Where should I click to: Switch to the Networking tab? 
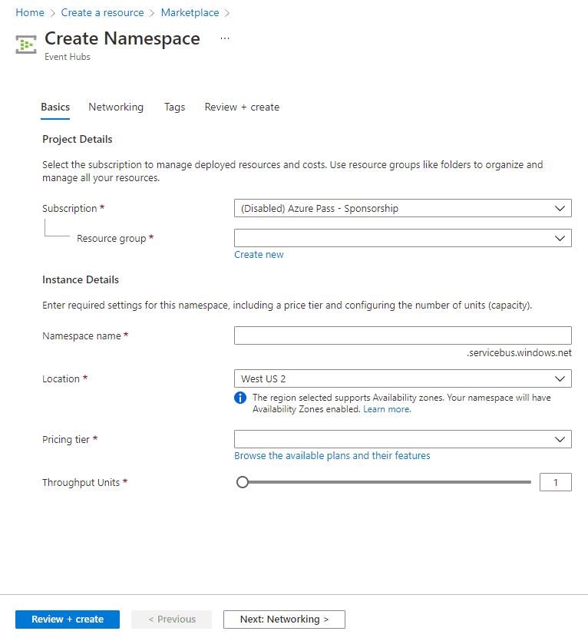point(116,107)
